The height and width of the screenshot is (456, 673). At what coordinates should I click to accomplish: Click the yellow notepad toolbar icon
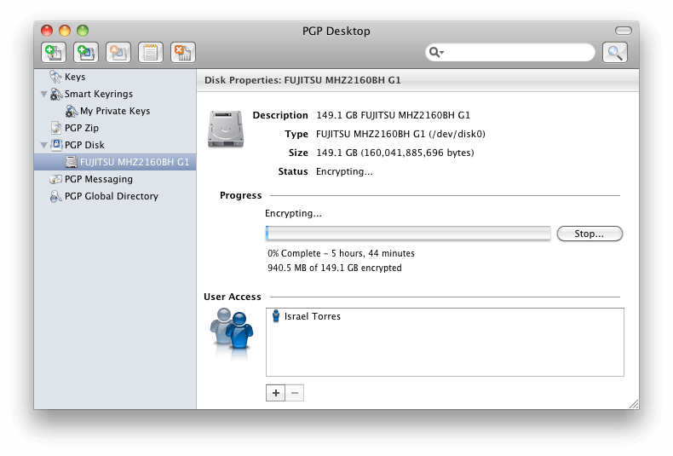[x=151, y=52]
